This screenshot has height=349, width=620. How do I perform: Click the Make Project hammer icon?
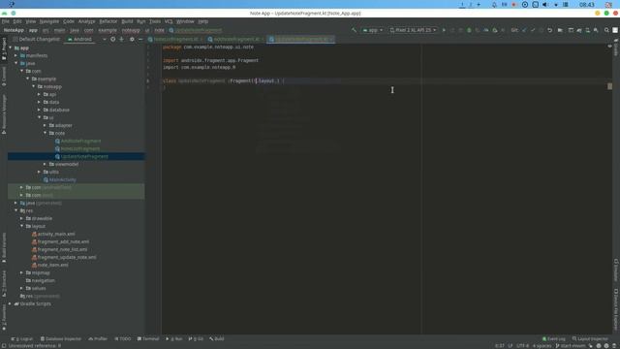click(354, 30)
